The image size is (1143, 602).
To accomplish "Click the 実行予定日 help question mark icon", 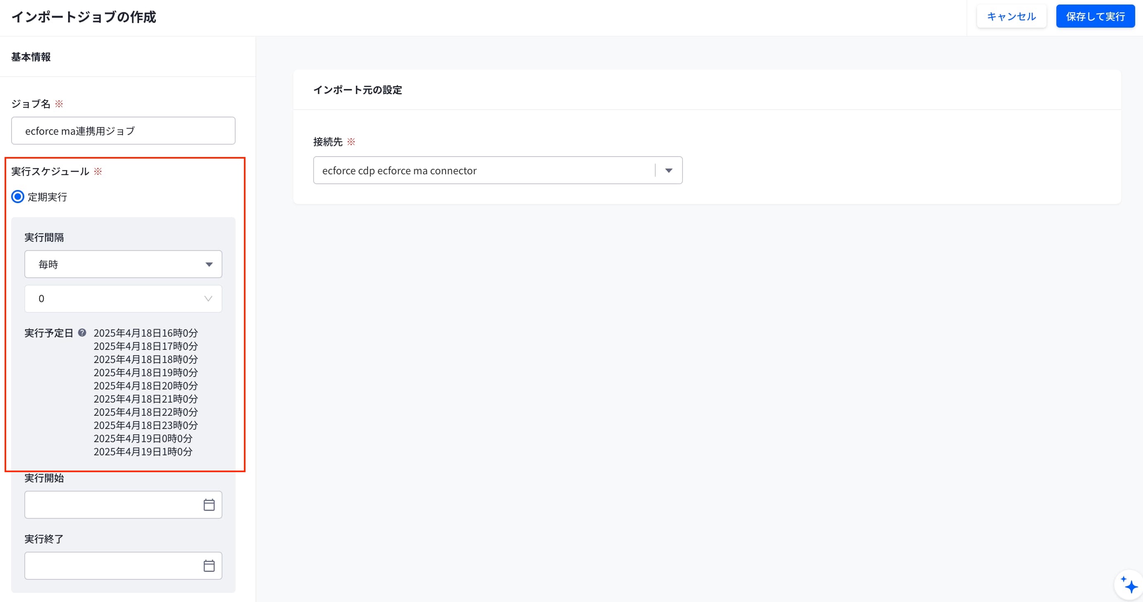I will click(x=82, y=332).
